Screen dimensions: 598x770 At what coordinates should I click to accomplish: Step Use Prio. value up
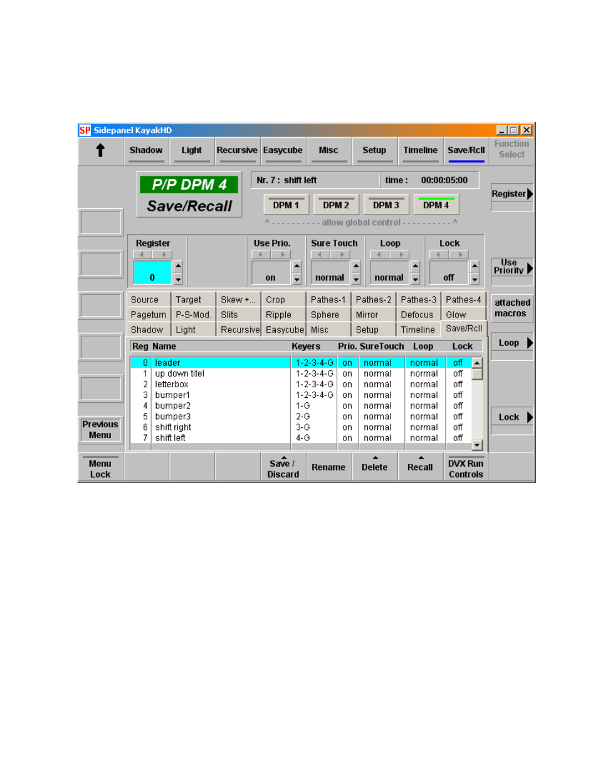coord(296,267)
